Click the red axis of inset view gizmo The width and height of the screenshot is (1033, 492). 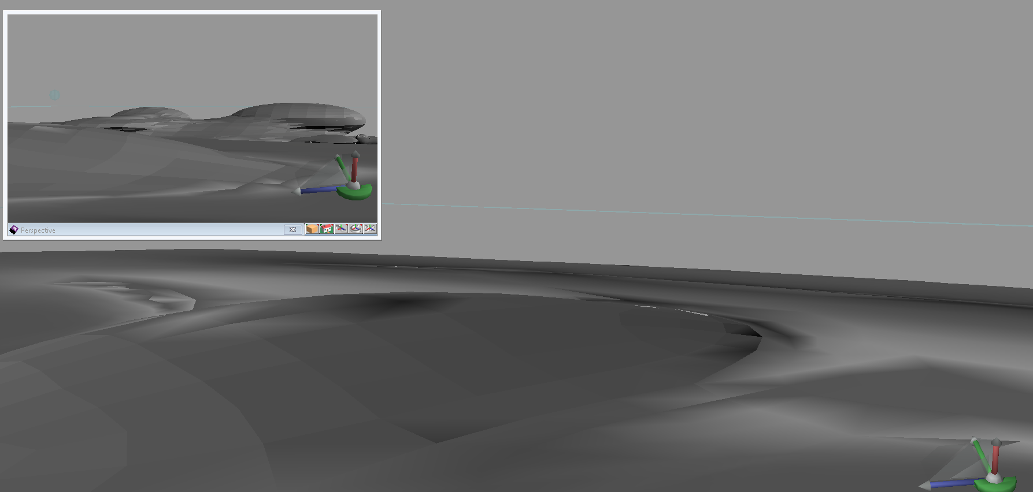point(355,167)
